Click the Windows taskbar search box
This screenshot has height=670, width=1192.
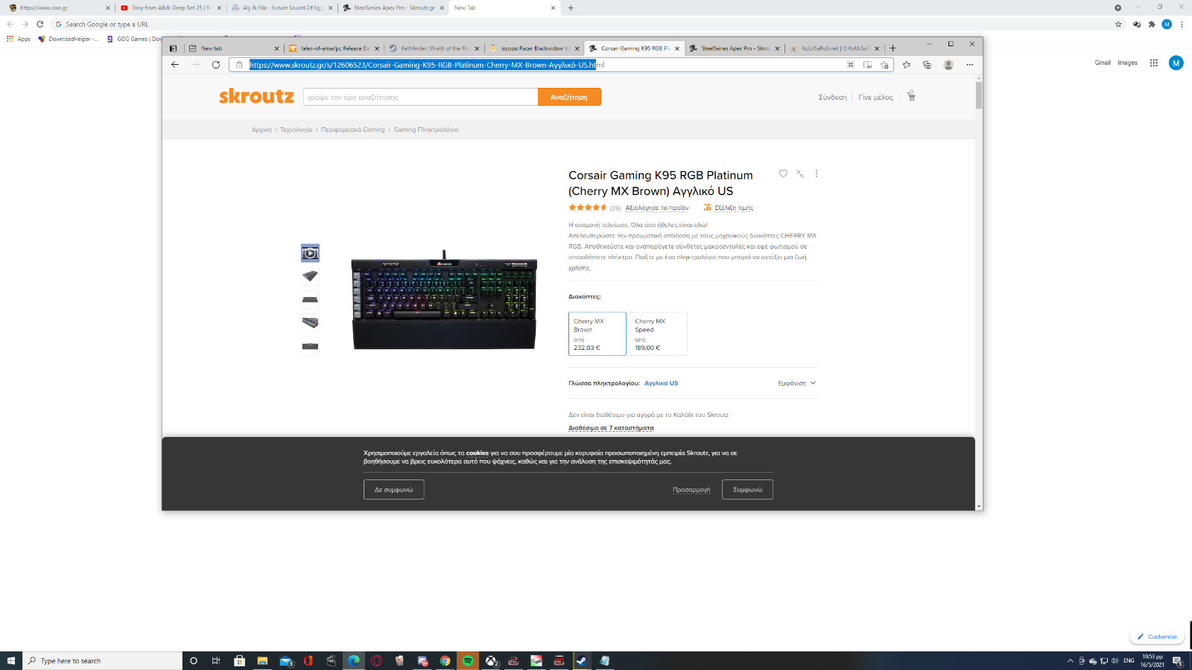click(x=102, y=660)
